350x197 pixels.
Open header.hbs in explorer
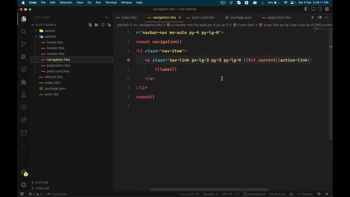pos(56,48)
